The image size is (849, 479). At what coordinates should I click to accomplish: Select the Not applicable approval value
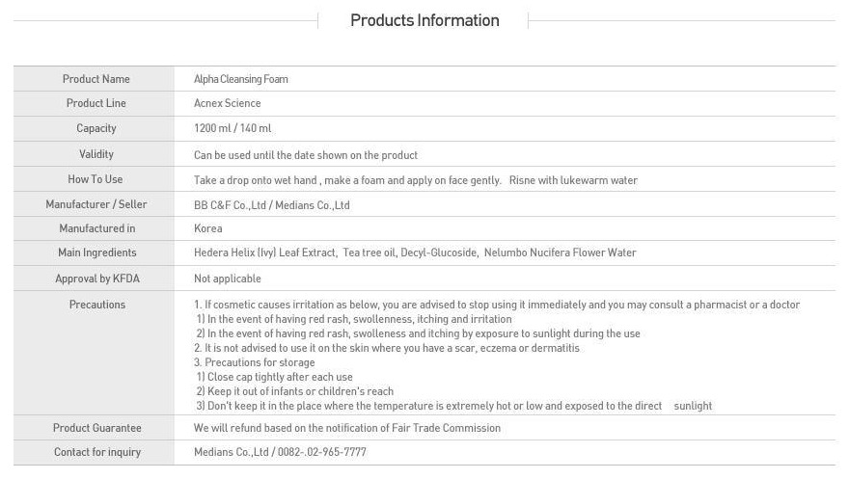(228, 279)
